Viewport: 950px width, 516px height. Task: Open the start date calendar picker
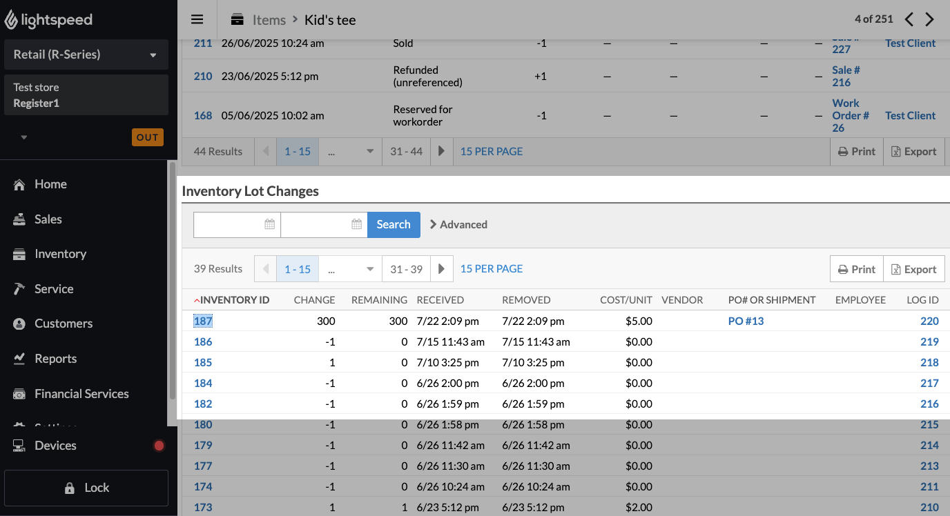click(x=269, y=224)
